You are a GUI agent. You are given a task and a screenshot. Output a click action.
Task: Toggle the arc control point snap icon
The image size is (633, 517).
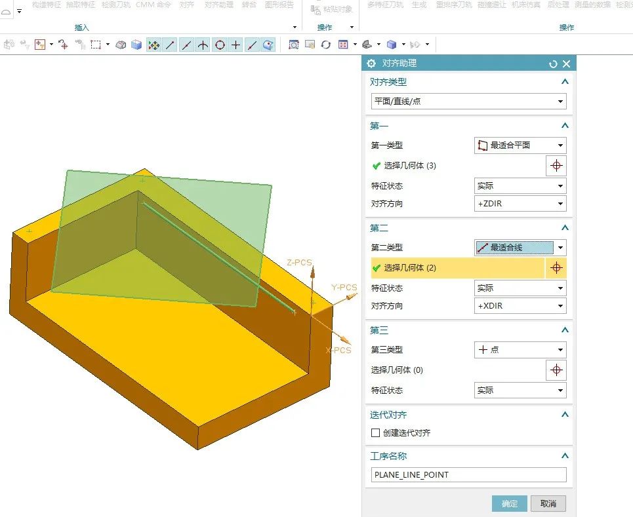point(203,45)
